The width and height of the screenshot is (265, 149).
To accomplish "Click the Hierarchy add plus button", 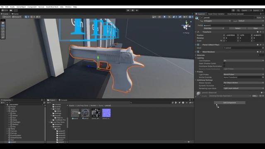I will pos(2,103).
